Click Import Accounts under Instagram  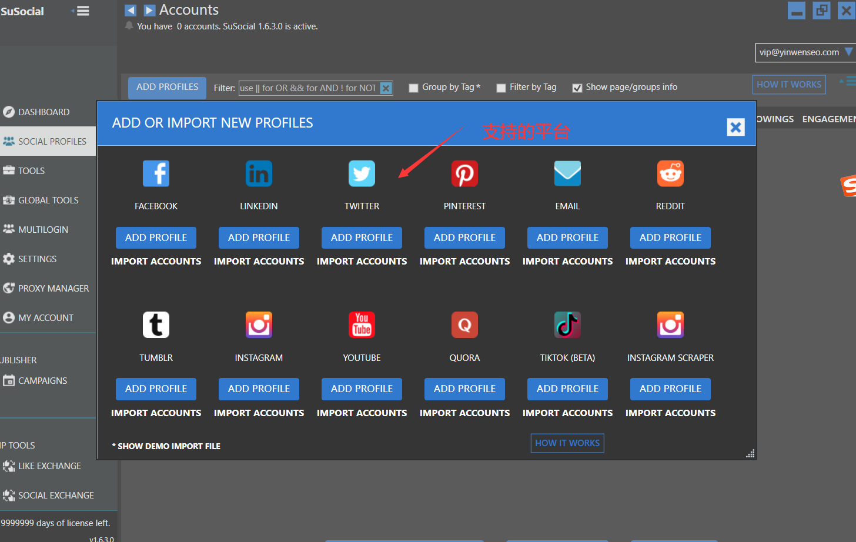pos(259,413)
